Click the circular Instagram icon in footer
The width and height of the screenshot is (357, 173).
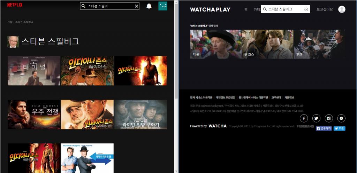coord(329,118)
